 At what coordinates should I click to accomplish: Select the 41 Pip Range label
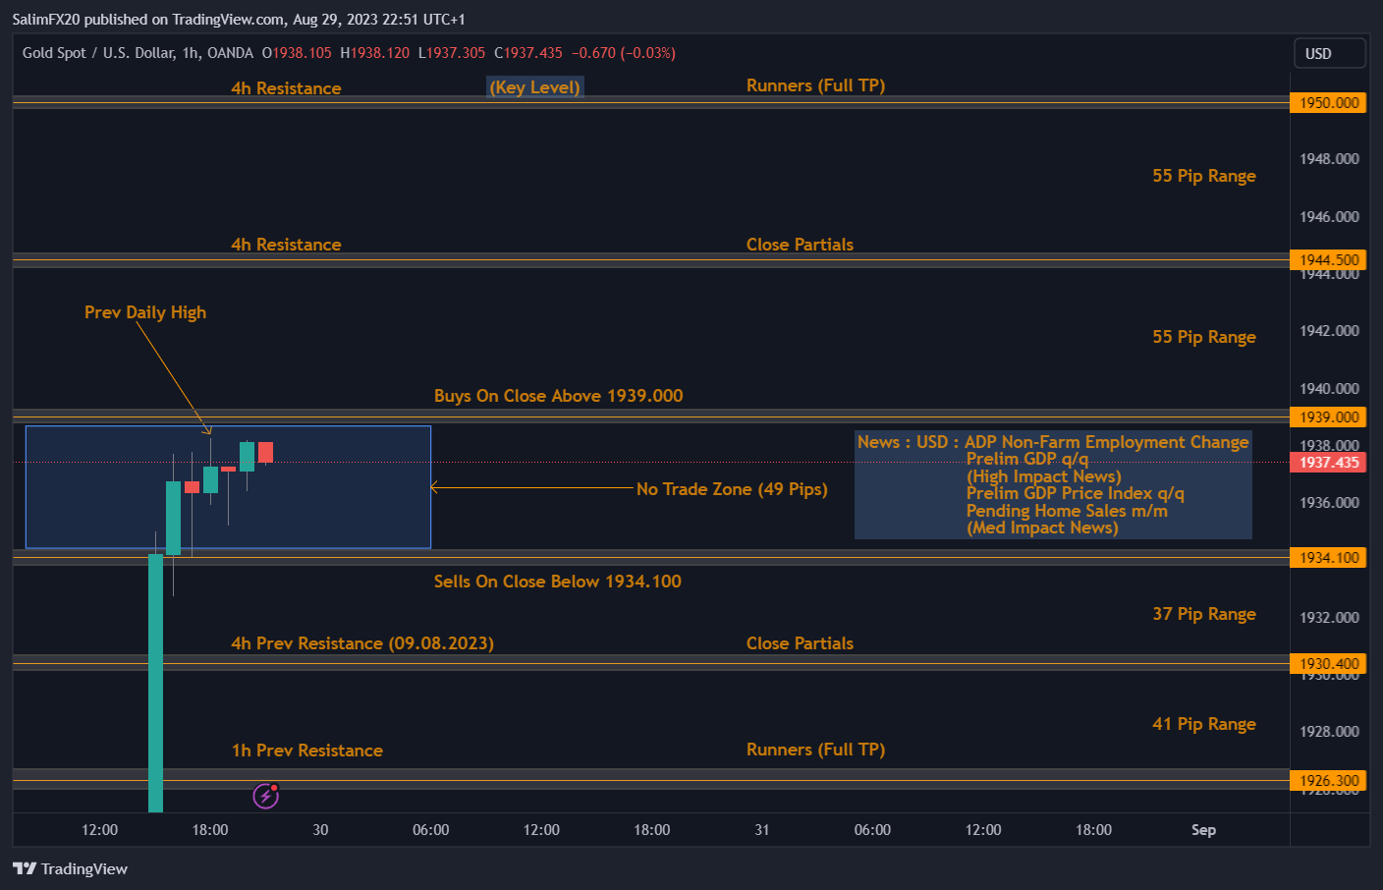click(1204, 724)
